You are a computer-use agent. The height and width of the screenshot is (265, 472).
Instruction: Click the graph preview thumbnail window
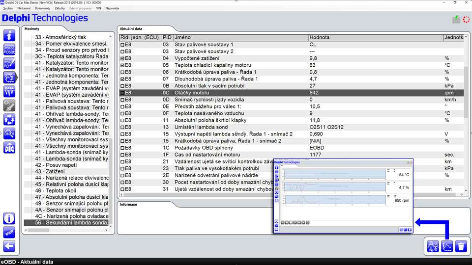coord(343,196)
